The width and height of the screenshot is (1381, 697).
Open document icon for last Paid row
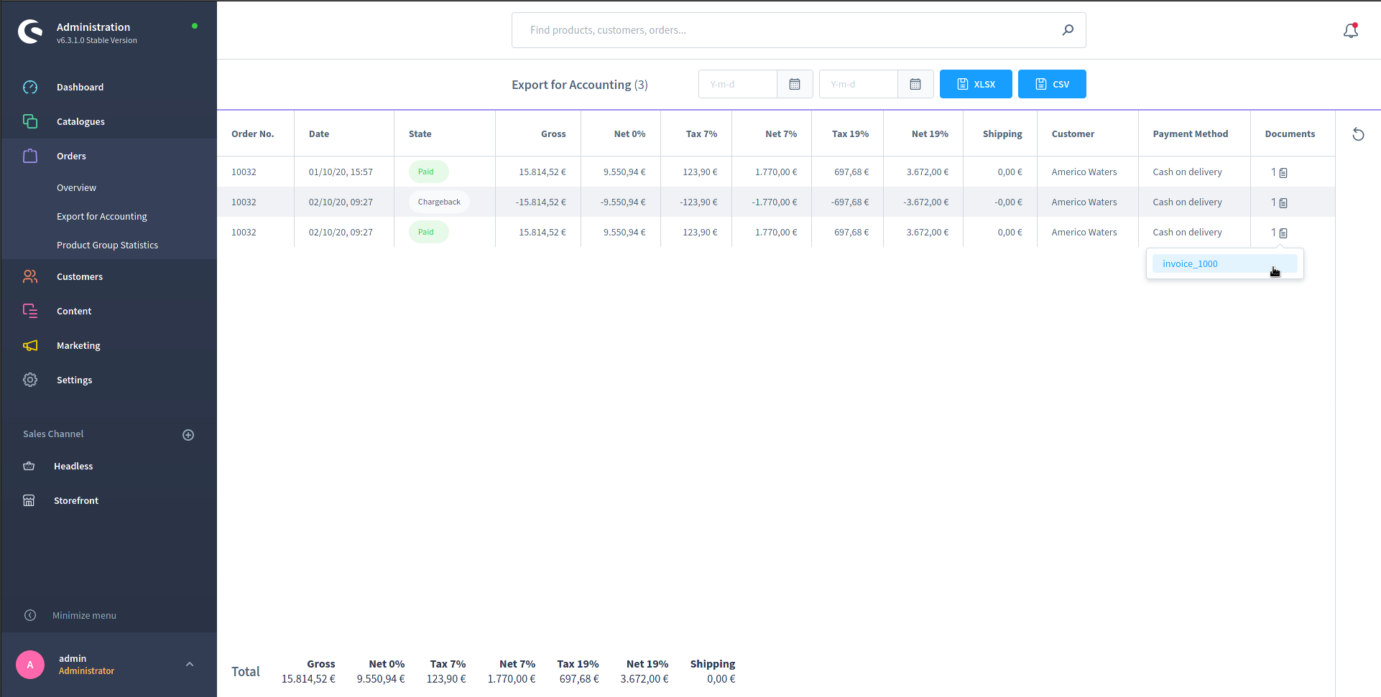1283,233
